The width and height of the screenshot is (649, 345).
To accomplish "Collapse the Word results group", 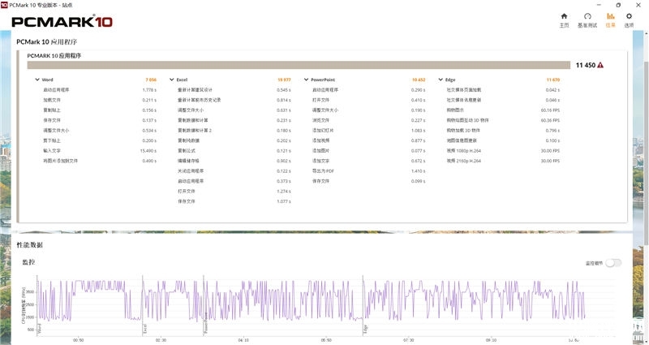I will 37,80.
